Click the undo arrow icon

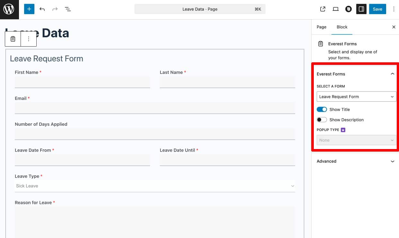42,9
